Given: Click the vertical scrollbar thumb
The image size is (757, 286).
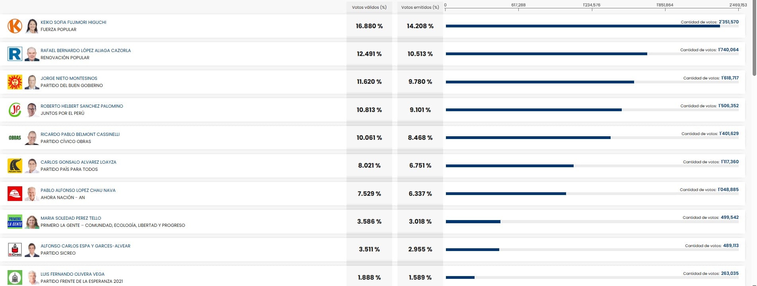Looking at the screenshot, I should click(x=754, y=38).
